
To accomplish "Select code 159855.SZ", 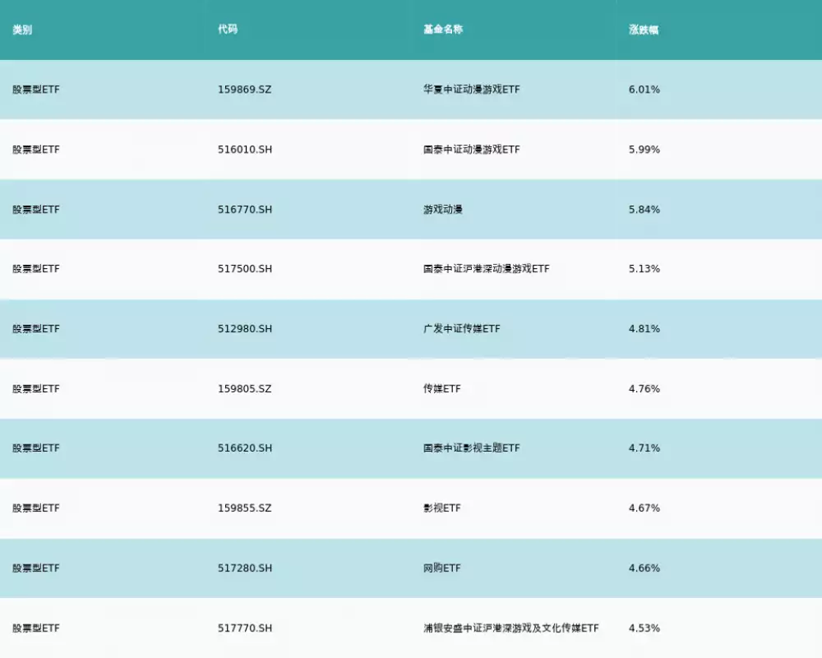I will tap(244, 508).
